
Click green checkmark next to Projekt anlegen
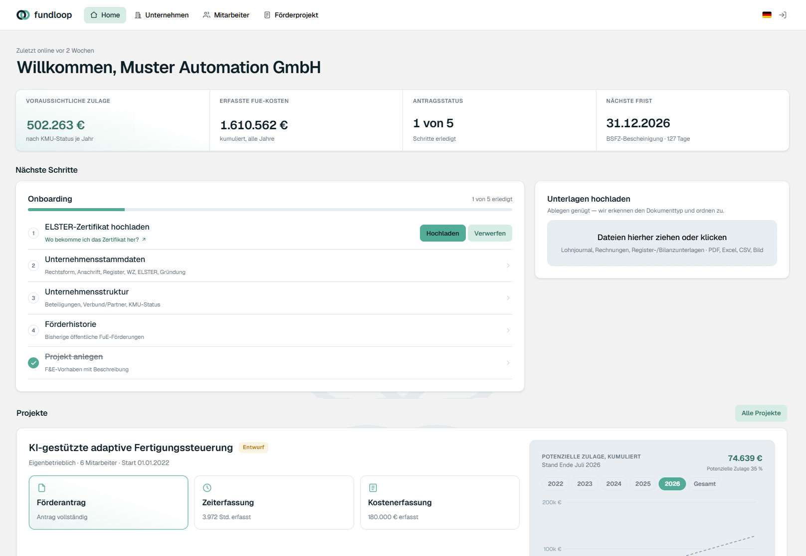(33, 363)
